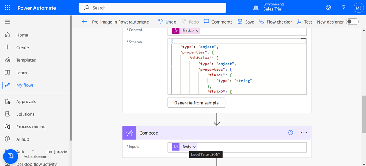Click the Search box
Image resolution: width=366 pixels, height=166 pixels.
[x=152, y=8]
